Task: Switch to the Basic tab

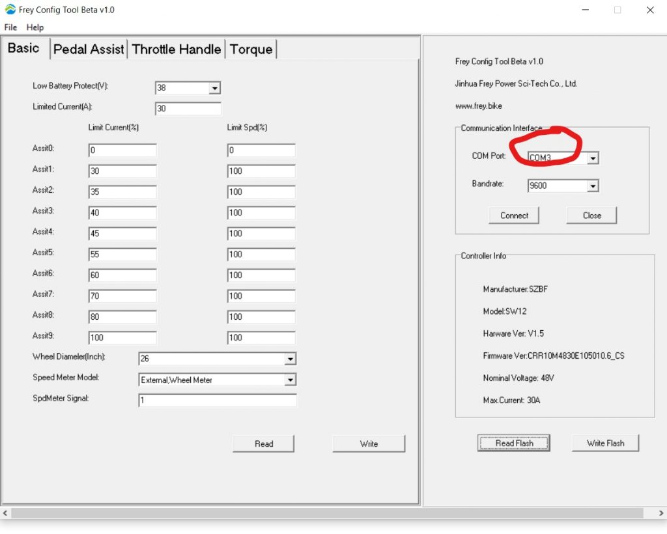Action: pyautogui.click(x=24, y=48)
